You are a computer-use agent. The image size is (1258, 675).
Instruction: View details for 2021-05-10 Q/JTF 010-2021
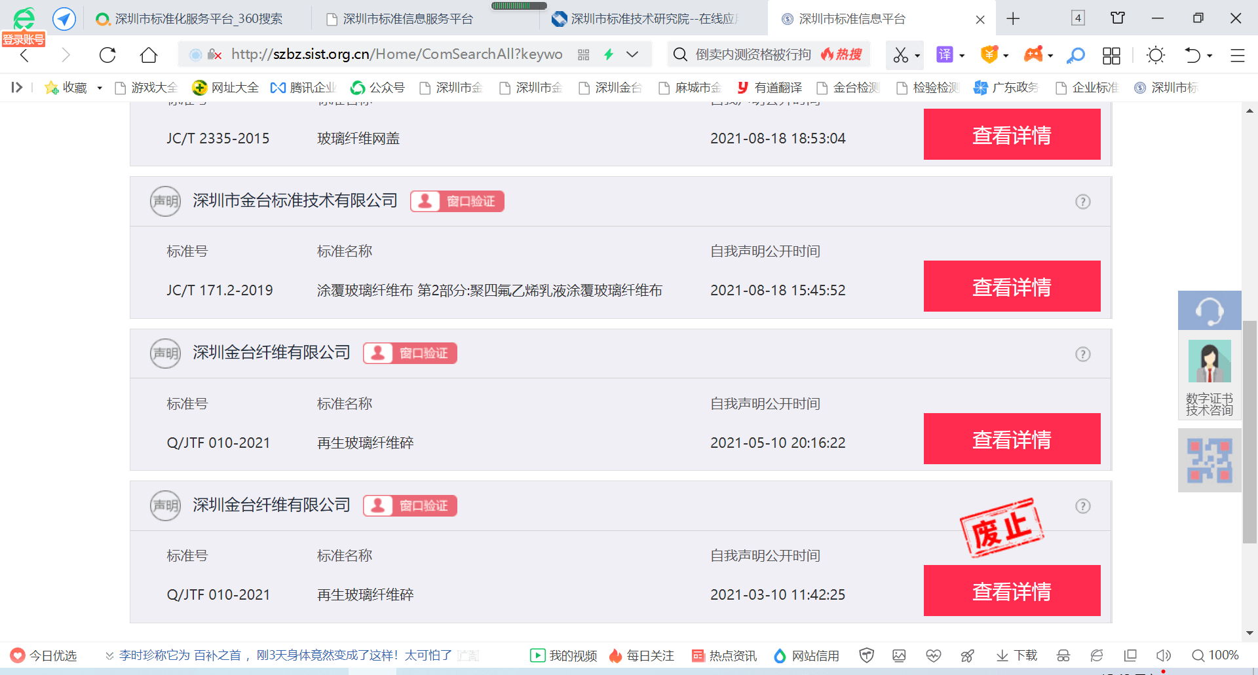[x=1012, y=439]
